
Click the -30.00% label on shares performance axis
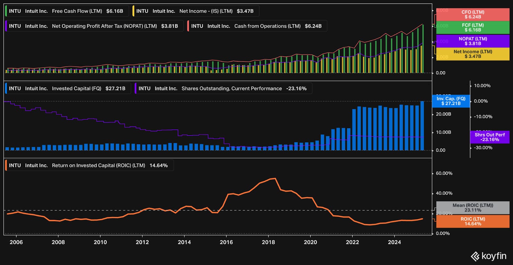point(483,148)
